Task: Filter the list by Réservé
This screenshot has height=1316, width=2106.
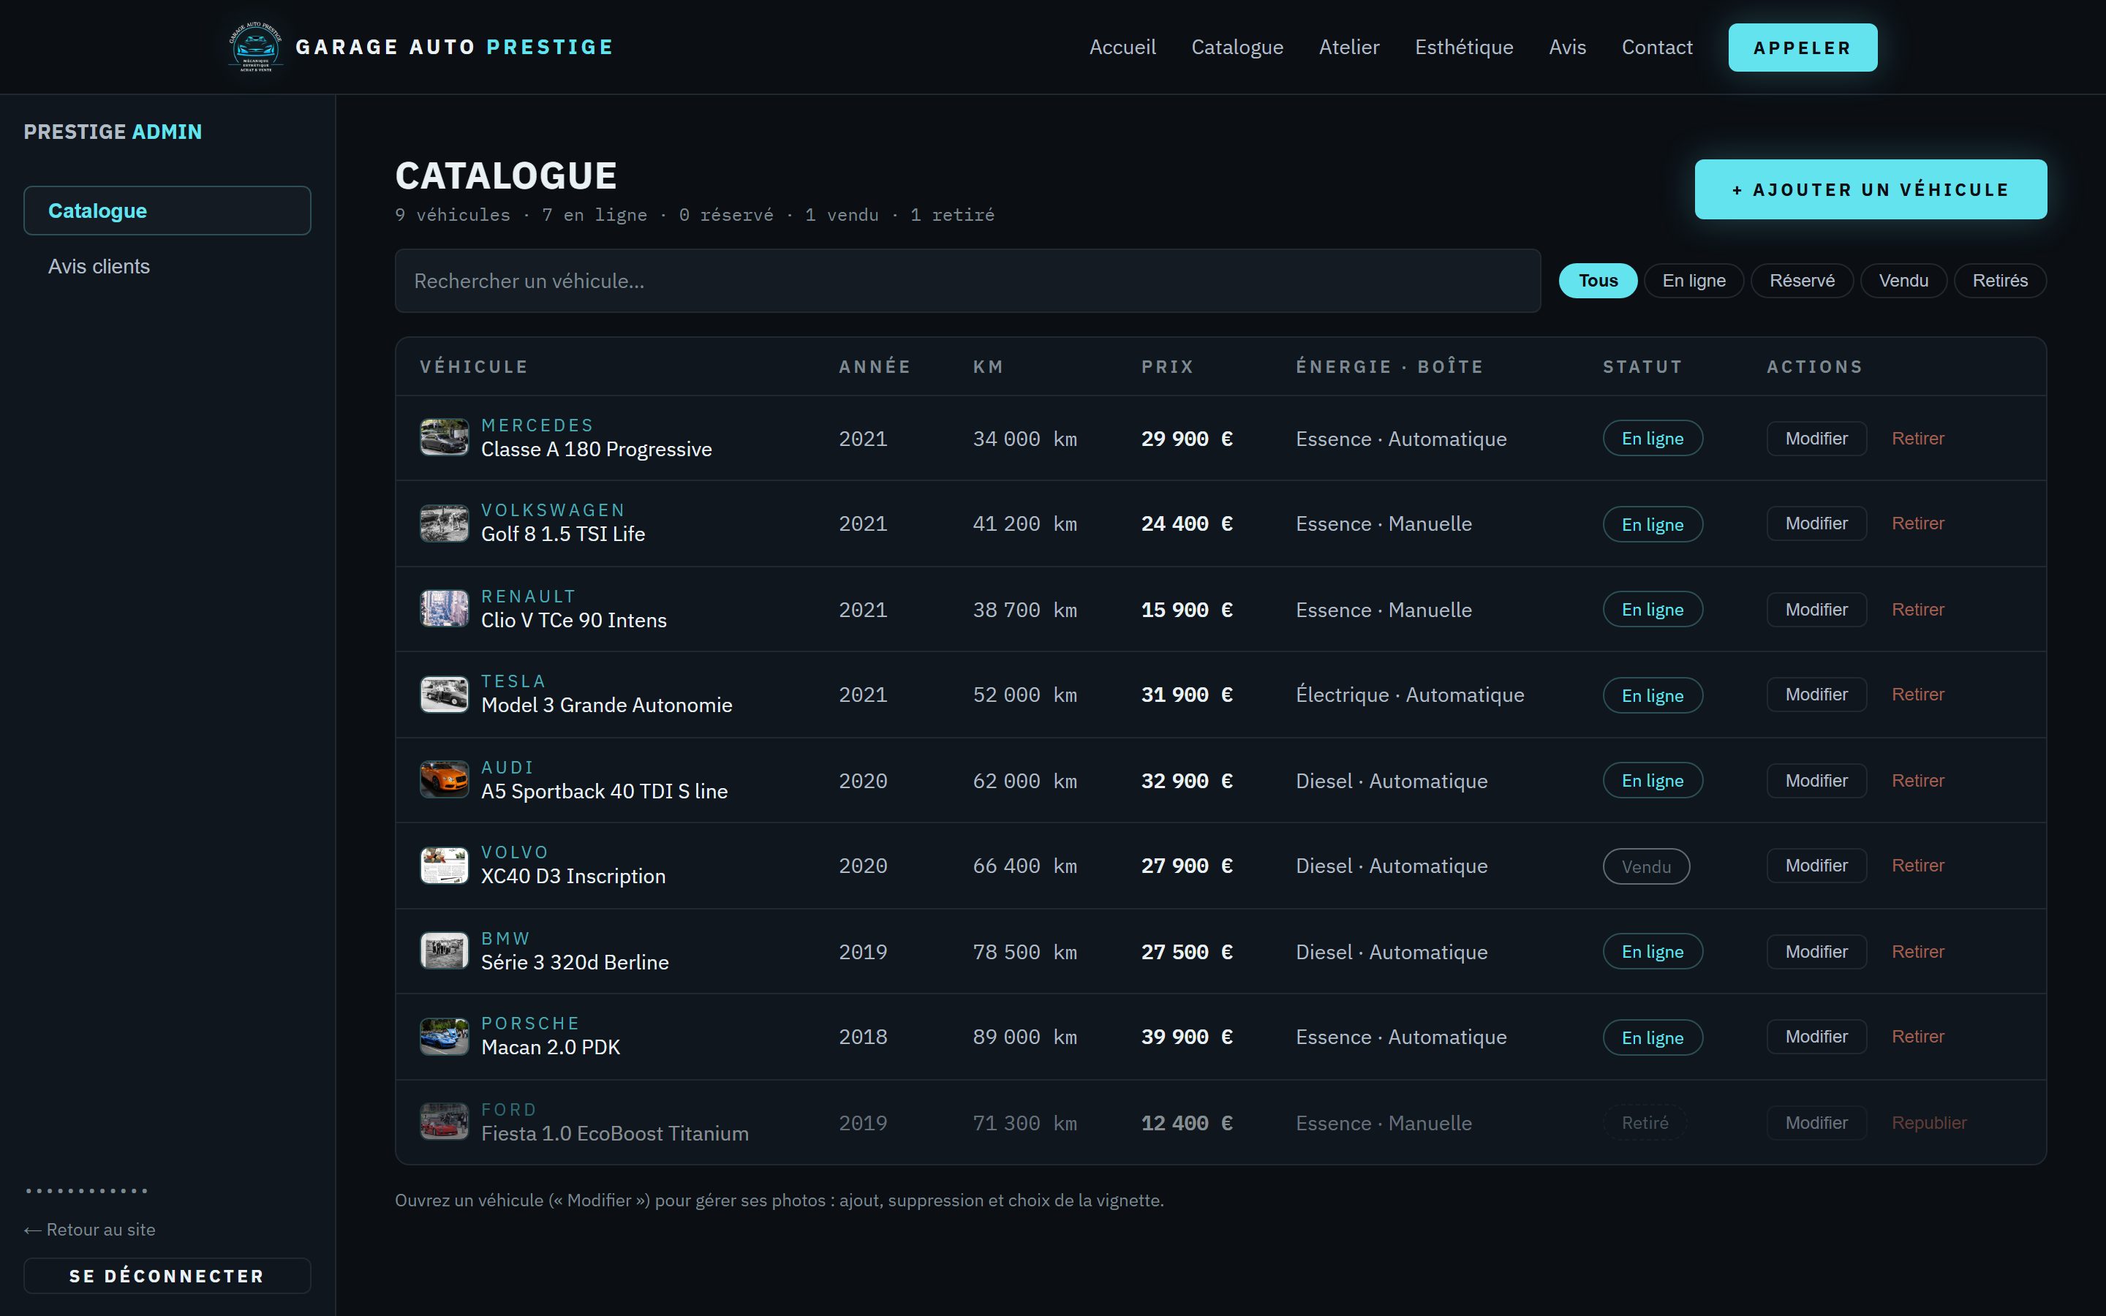Action: 1801,280
